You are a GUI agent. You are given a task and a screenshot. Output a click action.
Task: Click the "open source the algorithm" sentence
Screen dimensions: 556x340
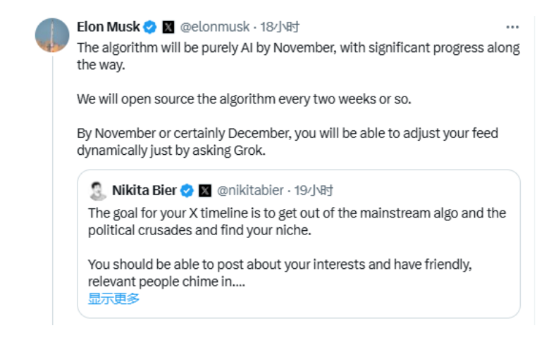point(243,99)
